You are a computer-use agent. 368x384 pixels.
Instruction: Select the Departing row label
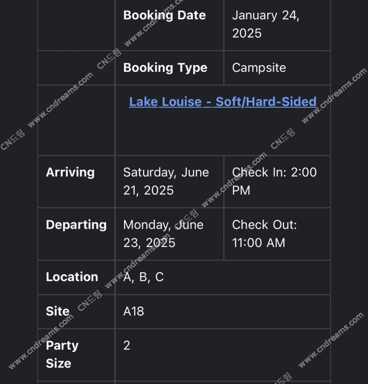click(76, 224)
